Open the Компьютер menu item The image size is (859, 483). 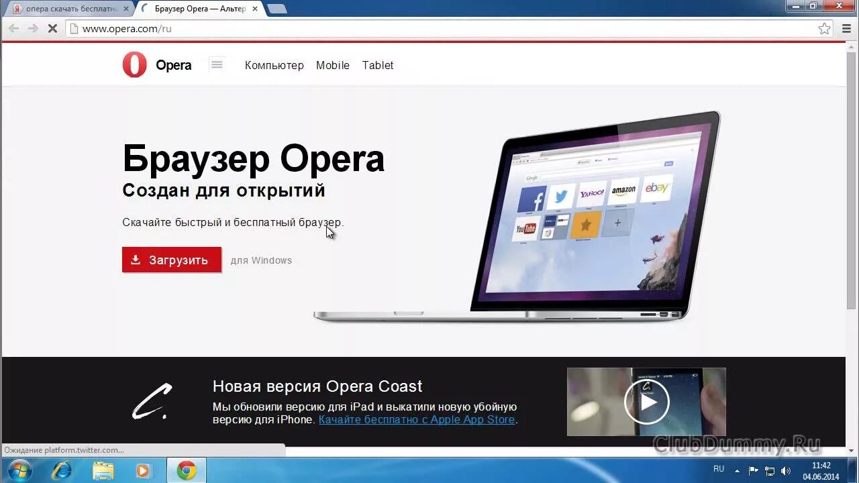pos(274,65)
